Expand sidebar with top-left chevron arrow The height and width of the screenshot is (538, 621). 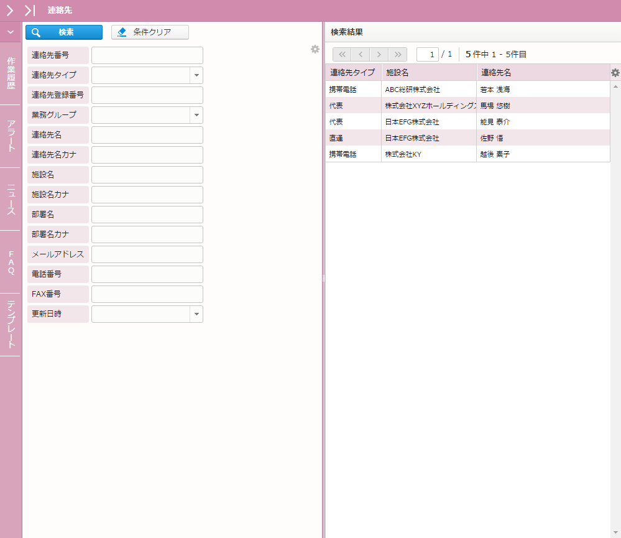click(x=10, y=10)
